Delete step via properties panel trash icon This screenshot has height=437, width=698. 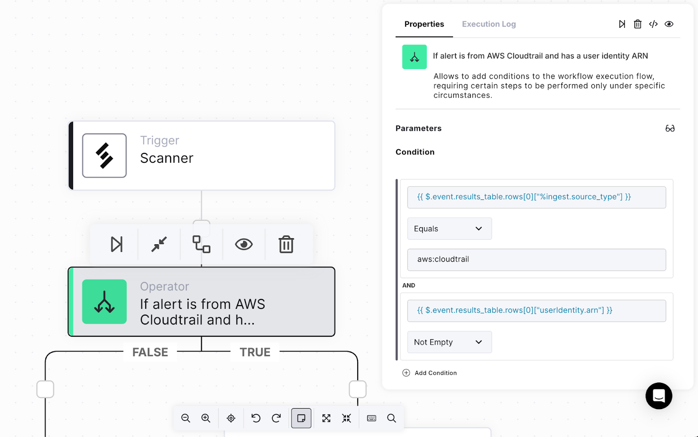click(x=638, y=24)
